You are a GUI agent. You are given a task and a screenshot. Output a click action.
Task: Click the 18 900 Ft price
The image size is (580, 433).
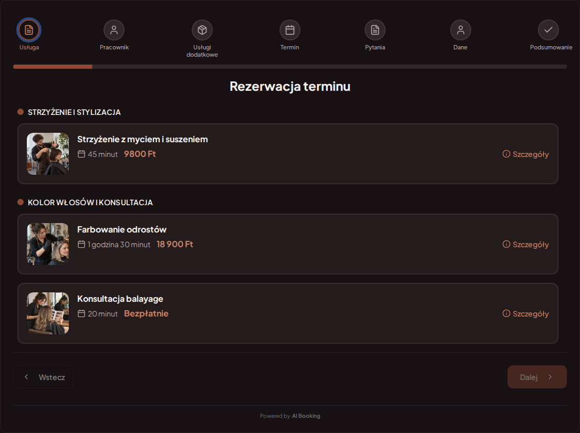coord(175,244)
